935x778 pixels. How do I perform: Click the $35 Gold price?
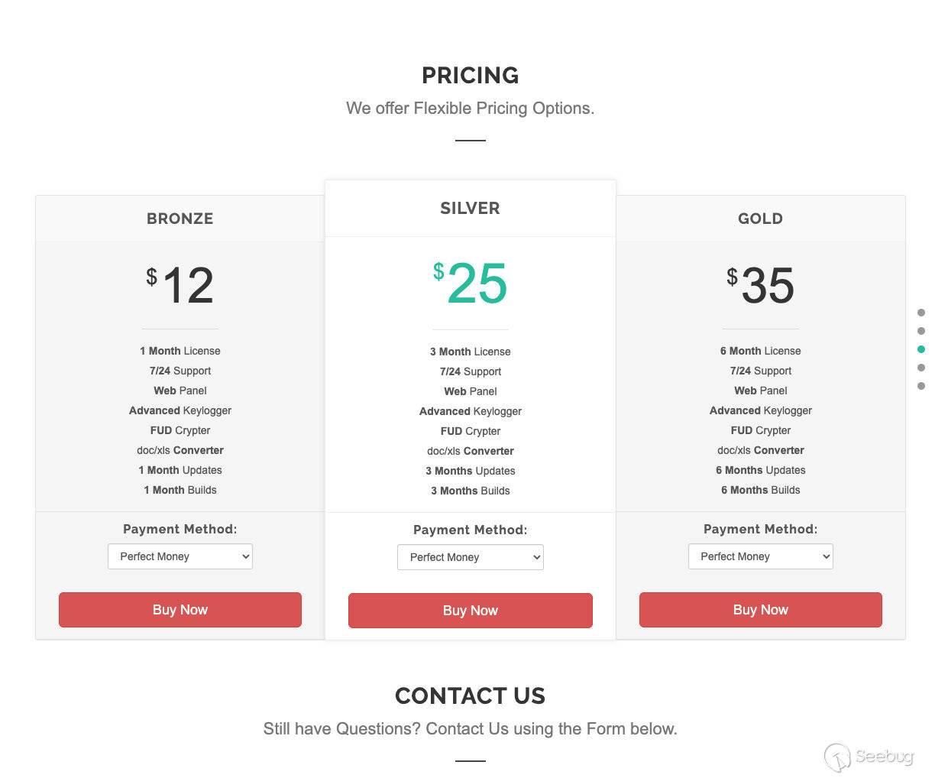tap(761, 285)
